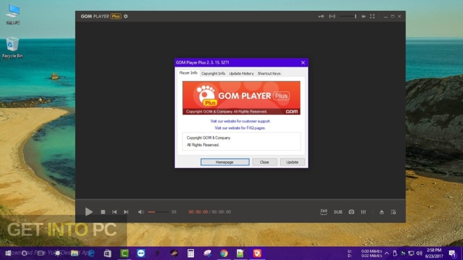
Task: Minimize the GOM Player window
Action: 386,16
